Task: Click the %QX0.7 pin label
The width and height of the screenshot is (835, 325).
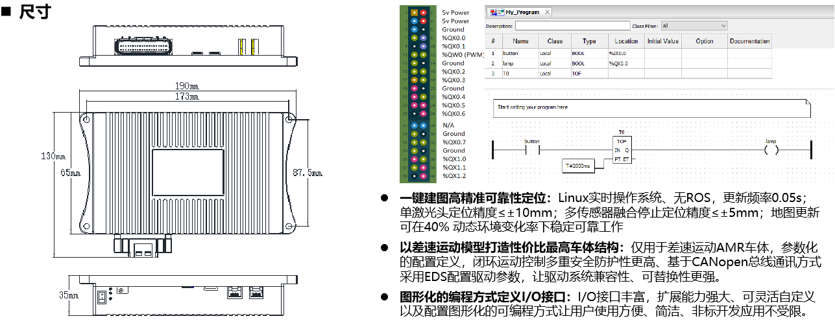Action: pyautogui.click(x=454, y=142)
